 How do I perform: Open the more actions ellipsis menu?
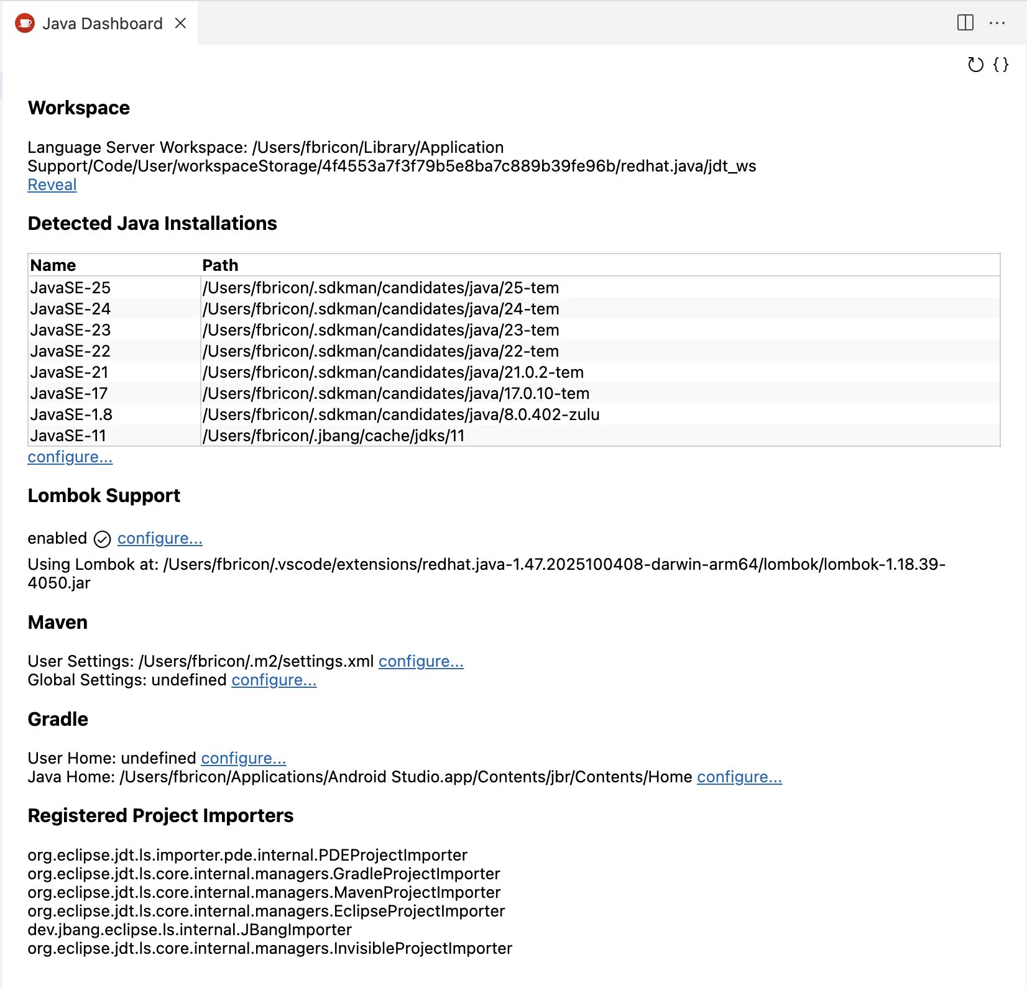pos(997,23)
